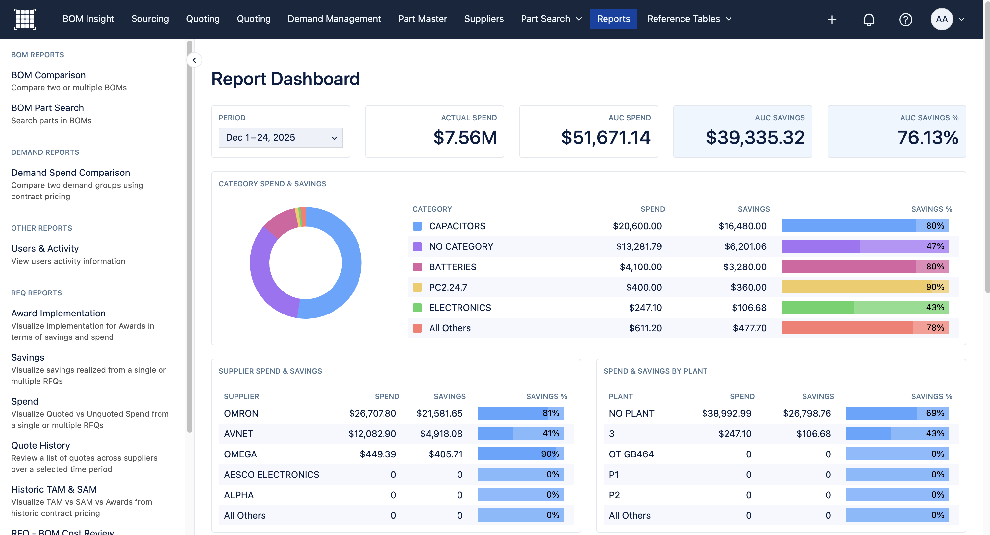Click the plus add icon
Screen dimensions: 990x535
click(x=832, y=20)
